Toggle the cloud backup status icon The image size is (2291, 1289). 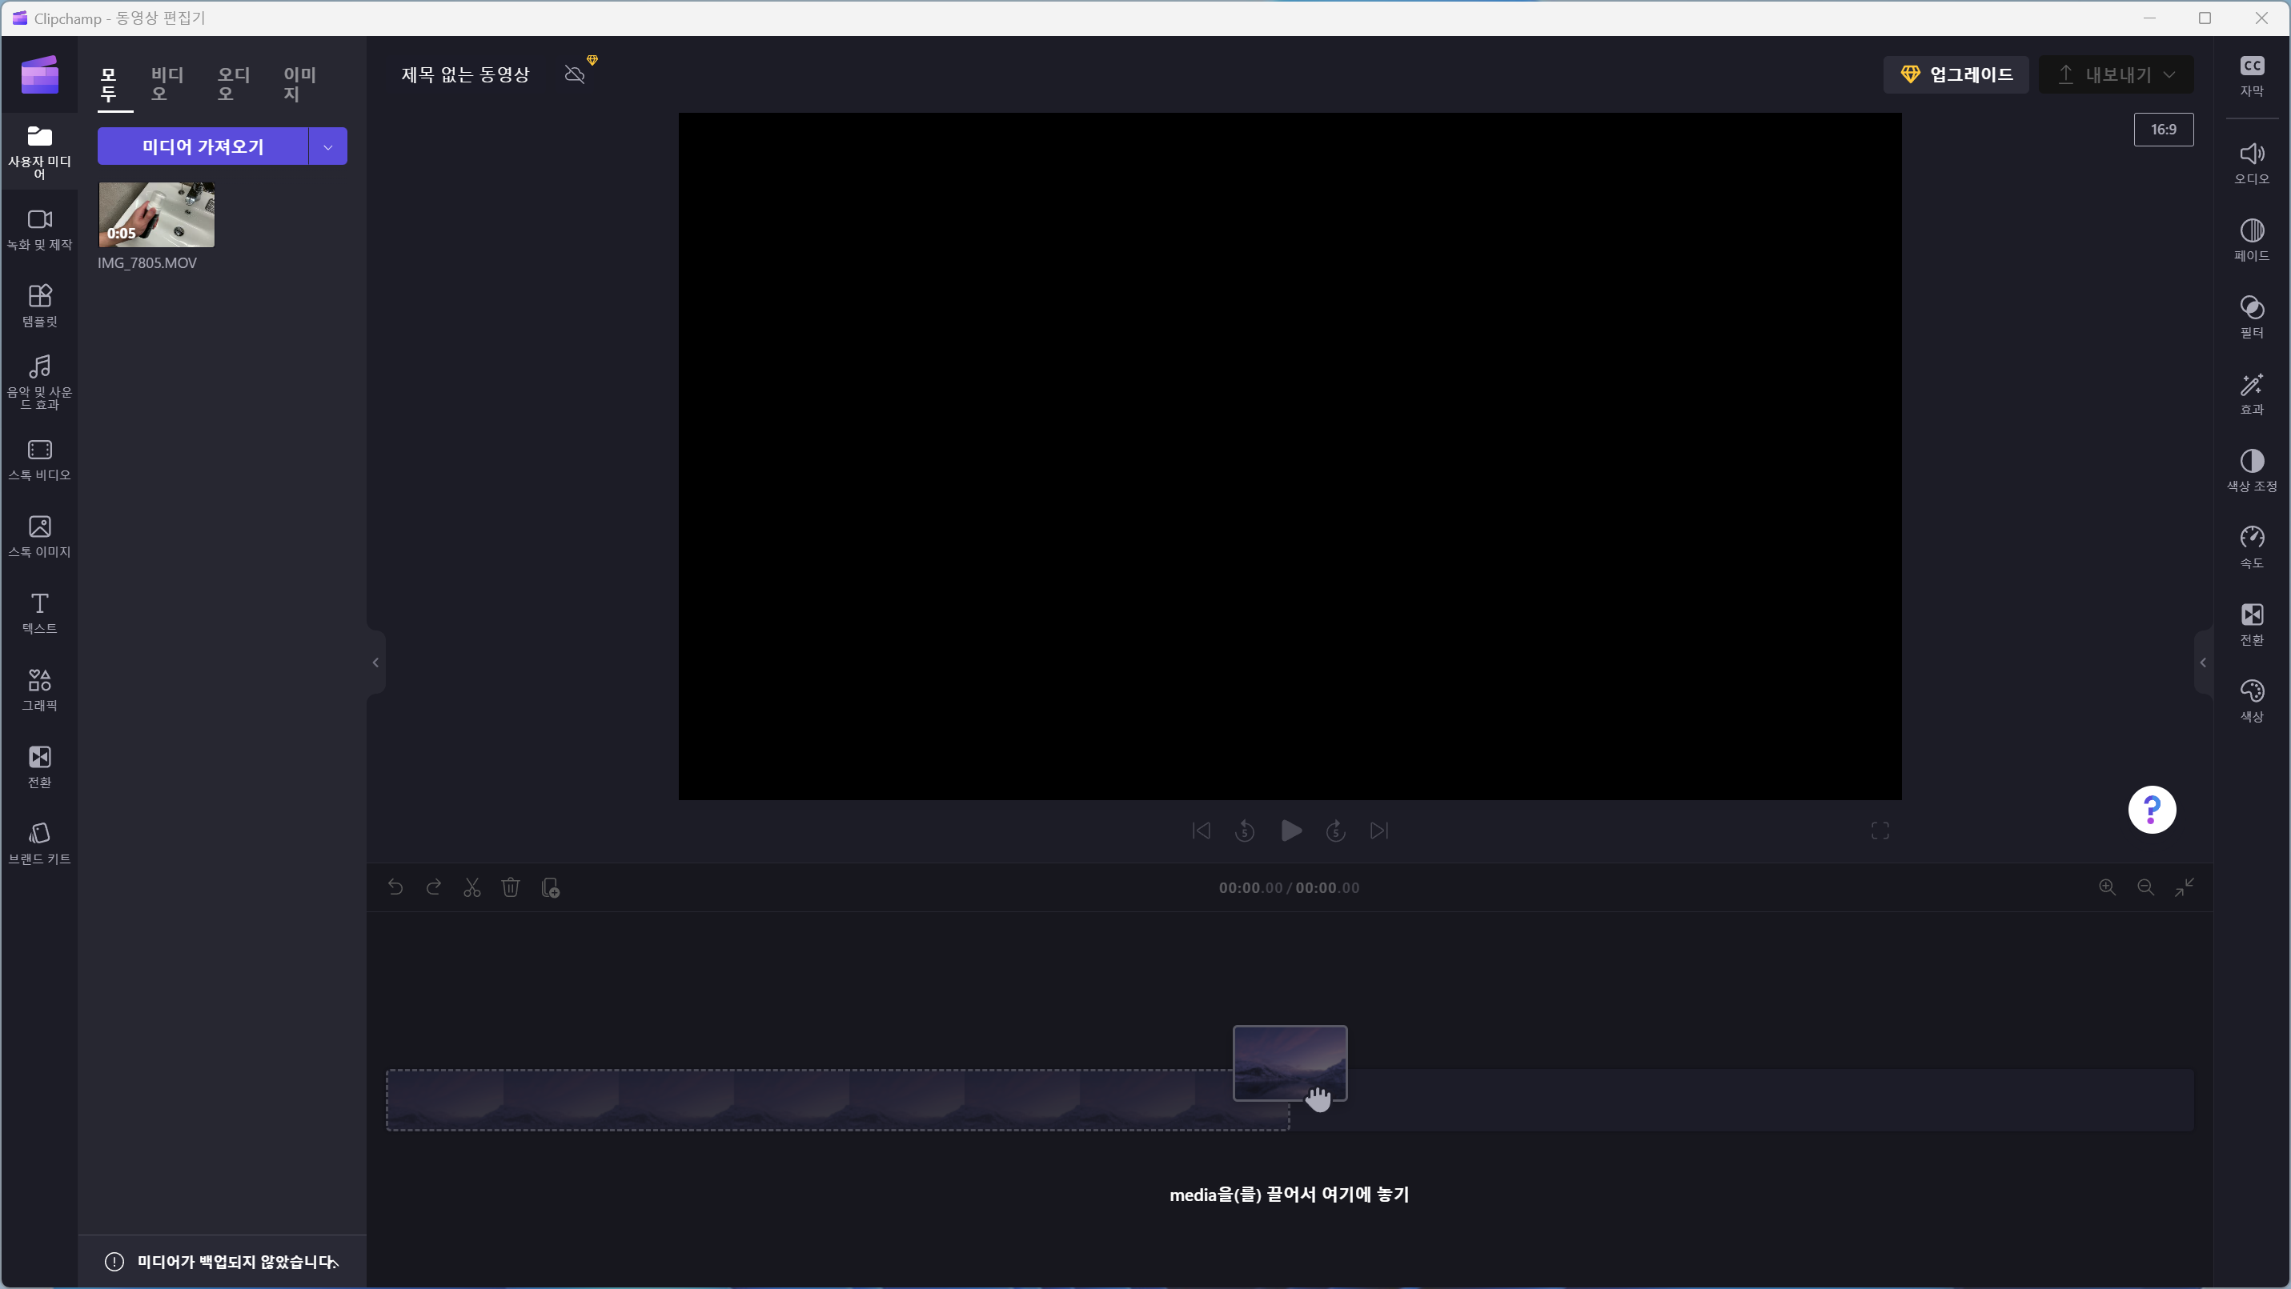pos(576,74)
